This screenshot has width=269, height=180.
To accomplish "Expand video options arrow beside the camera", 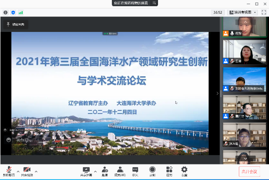I will (x=36, y=172).
